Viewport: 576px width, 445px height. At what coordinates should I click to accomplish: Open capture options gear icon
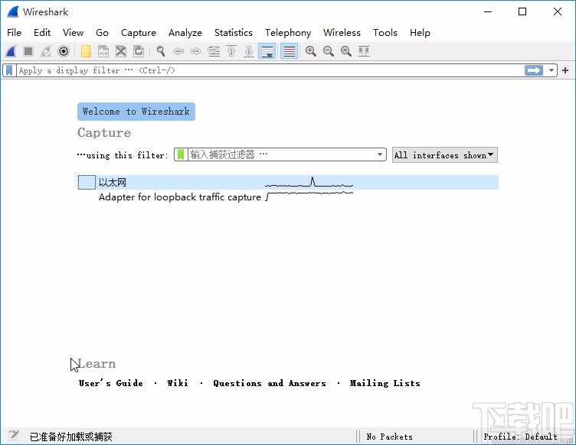64,51
